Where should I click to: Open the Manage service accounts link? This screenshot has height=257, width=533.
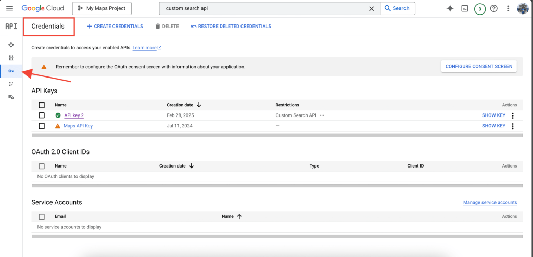(x=490, y=202)
